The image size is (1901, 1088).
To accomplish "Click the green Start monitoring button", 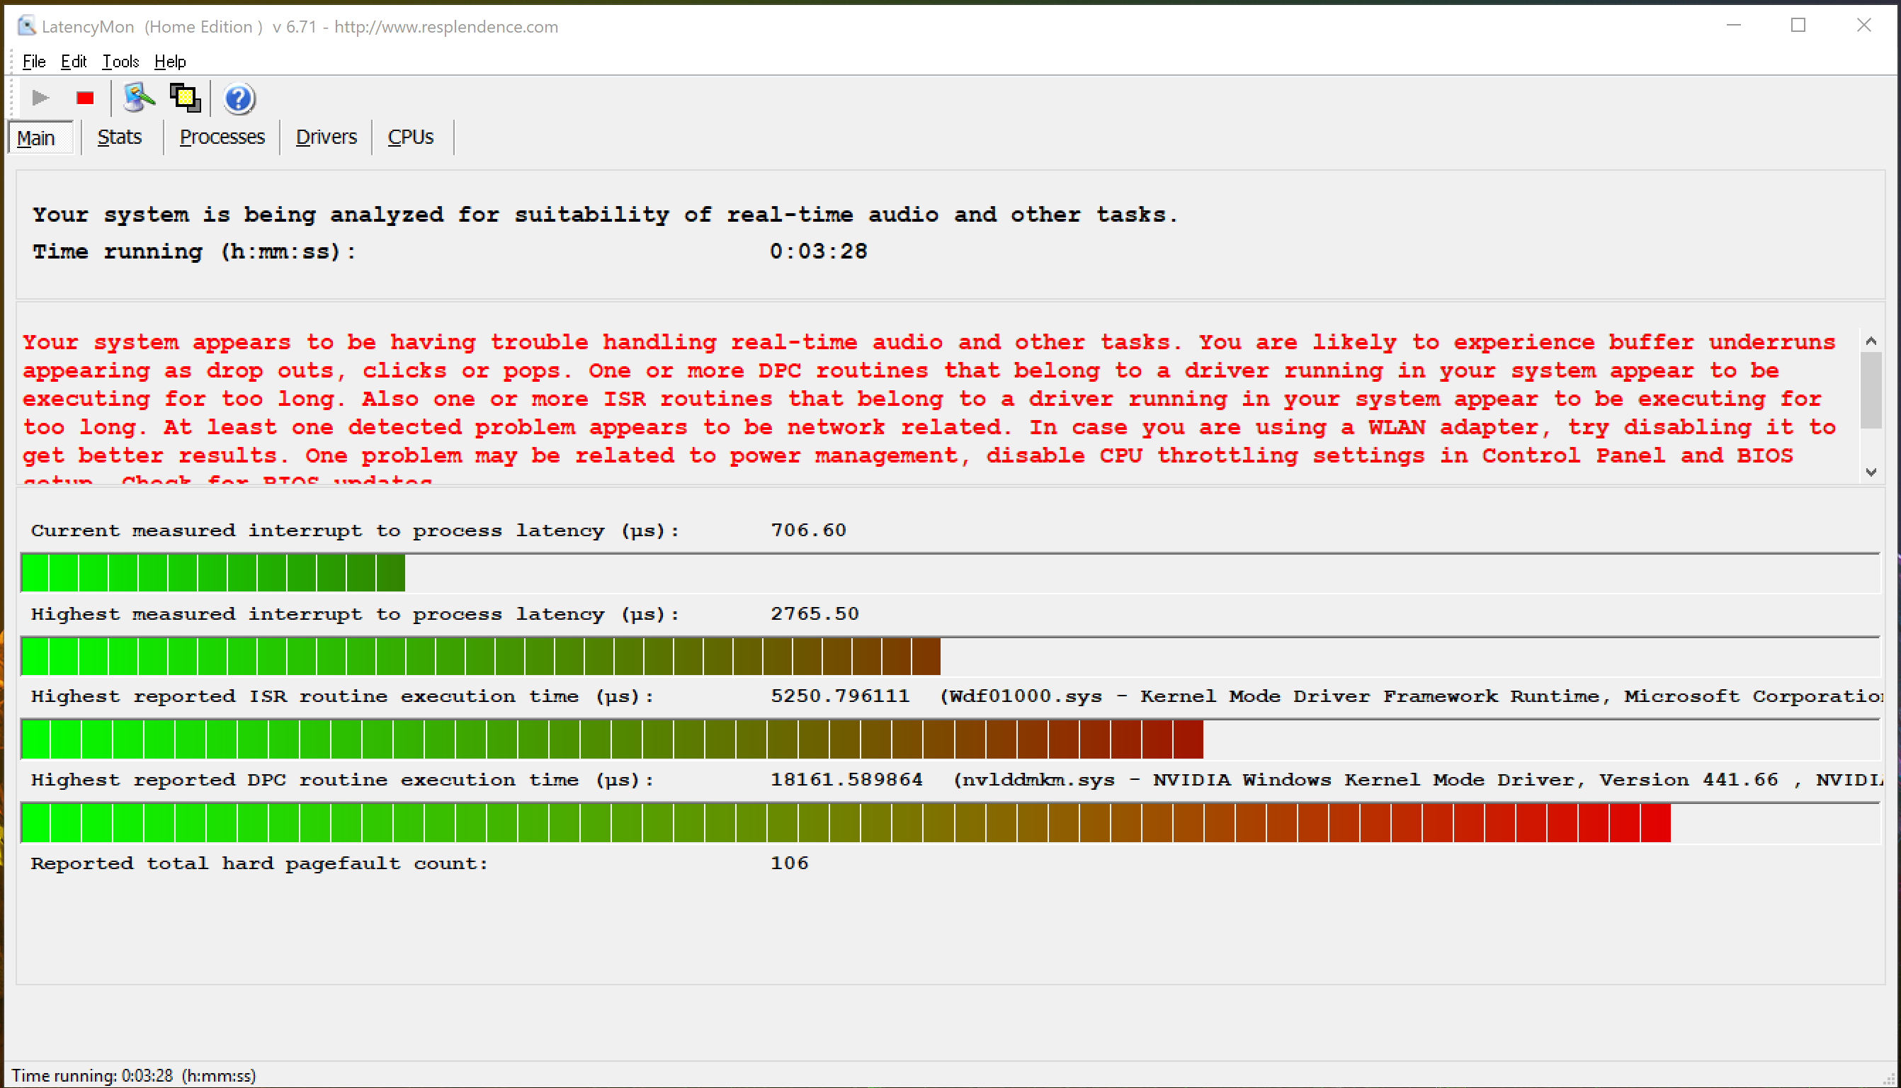I will 40,96.
